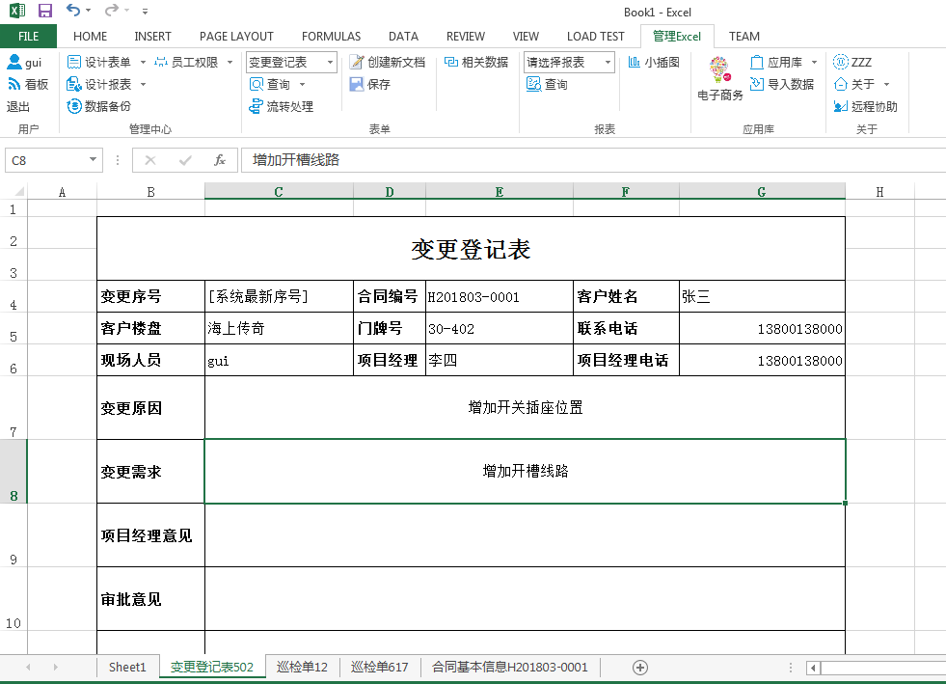
Task: Open the DATA ribbon tab
Action: coord(404,37)
